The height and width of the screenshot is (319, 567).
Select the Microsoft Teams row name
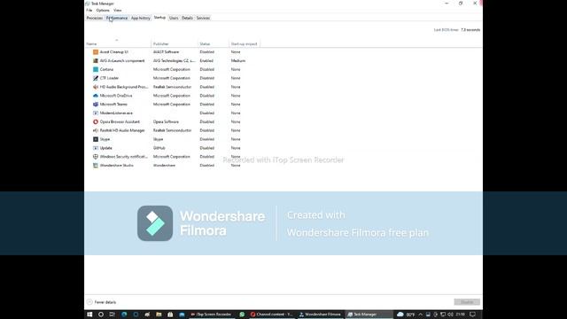point(113,105)
